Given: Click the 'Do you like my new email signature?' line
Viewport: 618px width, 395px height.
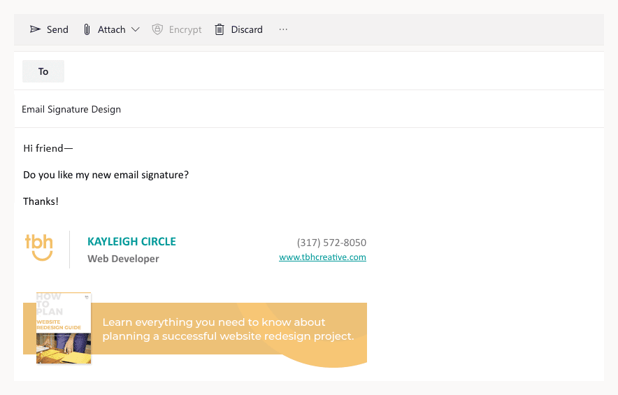Looking at the screenshot, I should tap(106, 175).
